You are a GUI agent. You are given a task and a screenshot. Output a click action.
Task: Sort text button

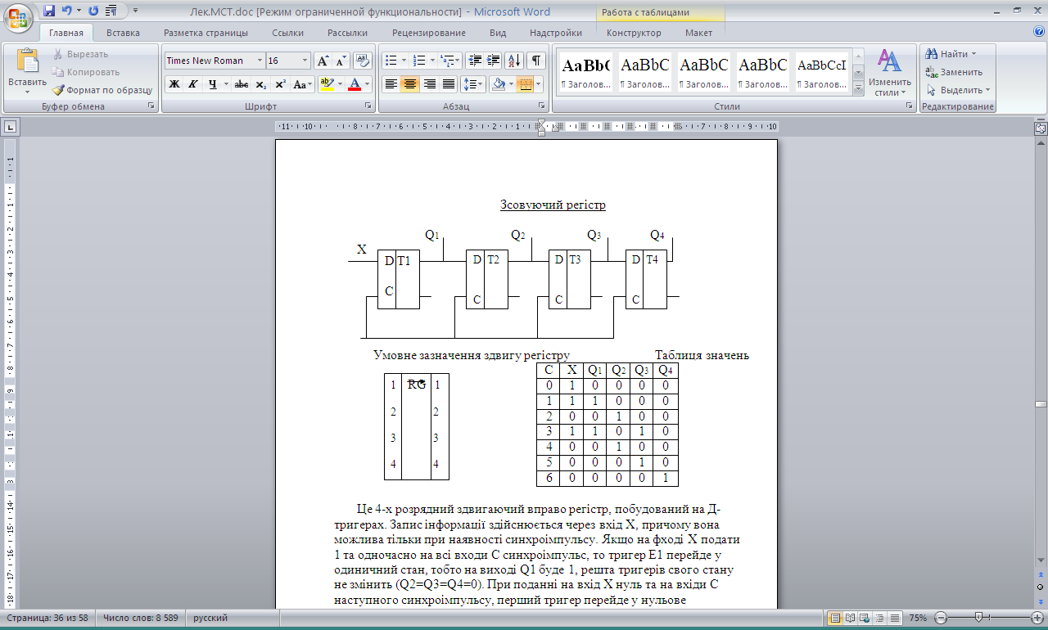[x=515, y=61]
